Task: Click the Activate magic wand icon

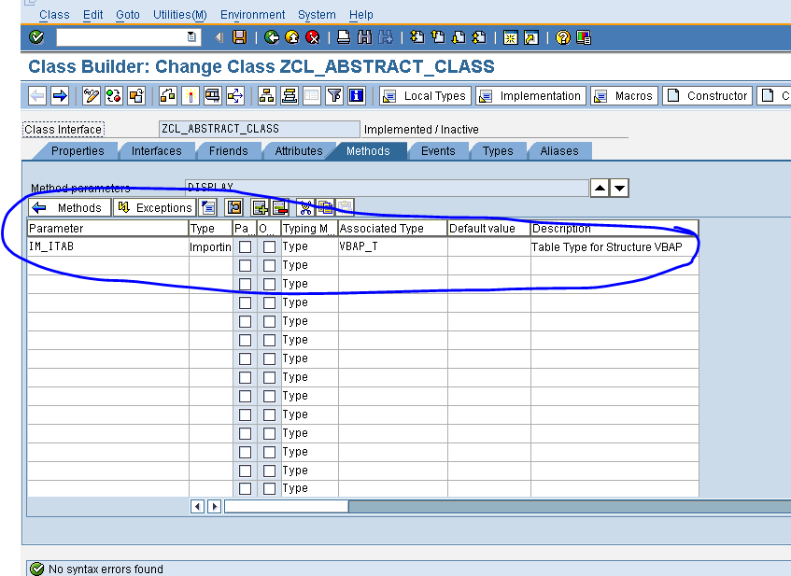Action: click(x=191, y=95)
